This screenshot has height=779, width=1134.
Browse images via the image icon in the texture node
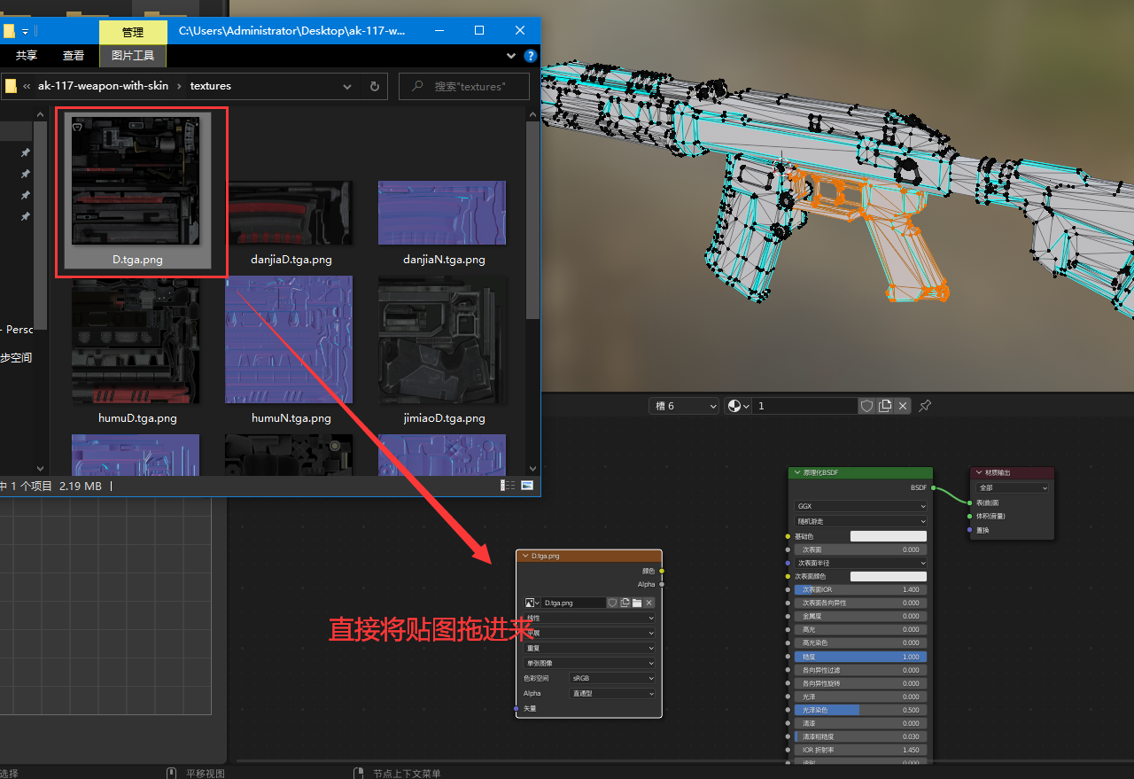coord(532,603)
